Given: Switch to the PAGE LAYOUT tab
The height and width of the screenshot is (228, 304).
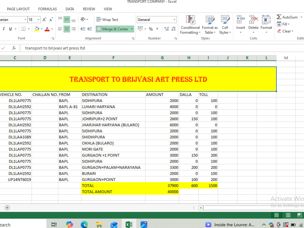Looking at the screenshot, I should point(18,9).
